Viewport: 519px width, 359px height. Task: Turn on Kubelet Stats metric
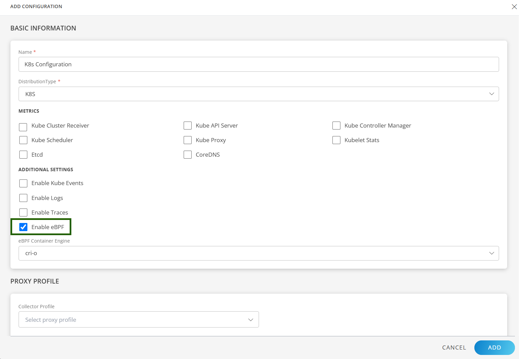tap(336, 140)
